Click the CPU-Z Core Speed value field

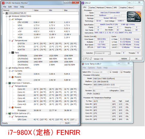101,39
